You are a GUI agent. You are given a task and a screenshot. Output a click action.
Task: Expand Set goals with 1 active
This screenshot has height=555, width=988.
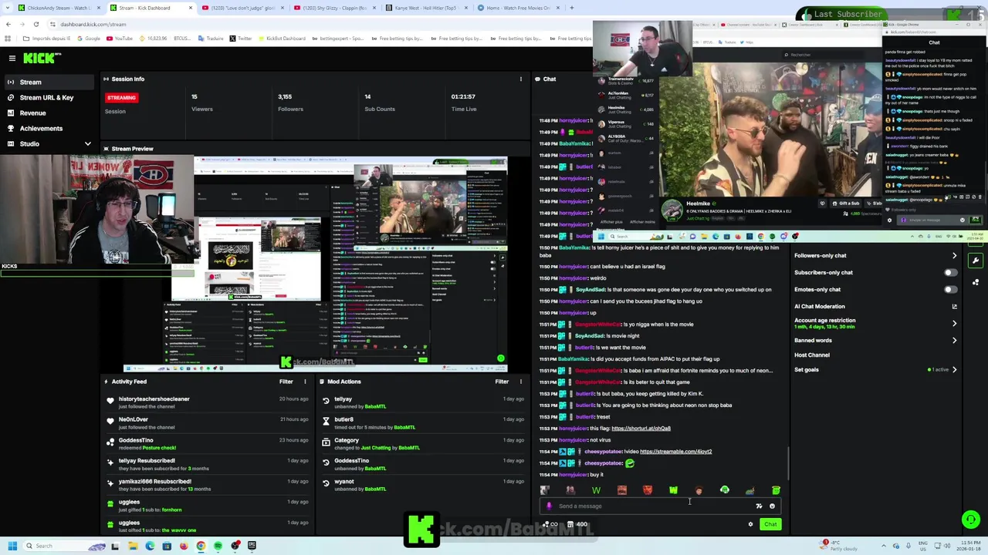(x=954, y=370)
